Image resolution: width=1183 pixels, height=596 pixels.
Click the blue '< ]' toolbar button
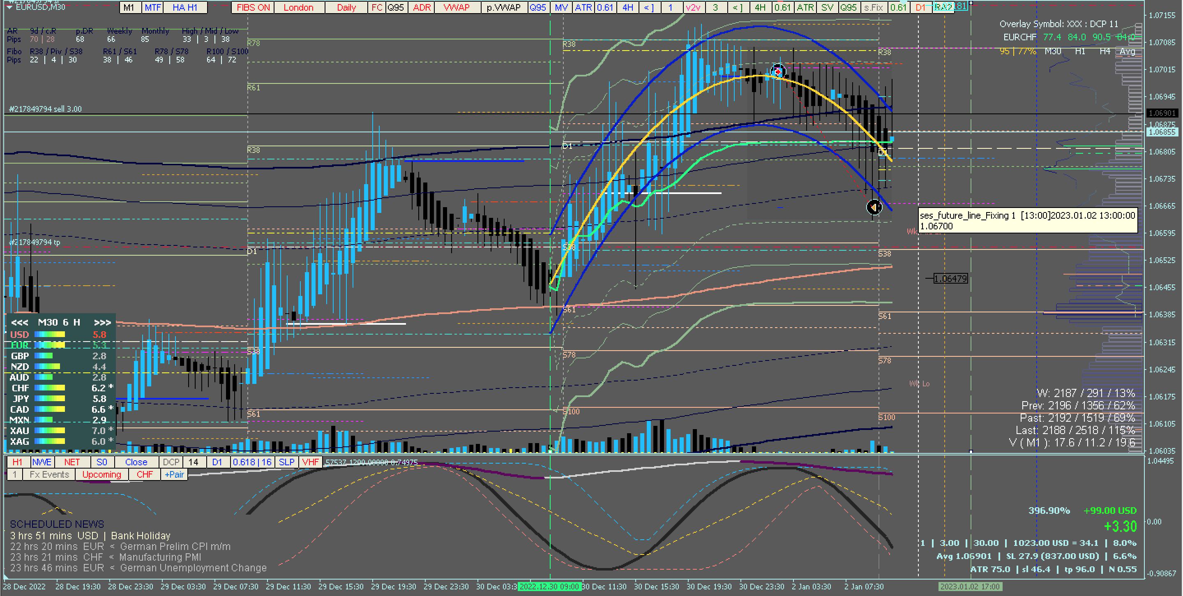click(x=648, y=7)
